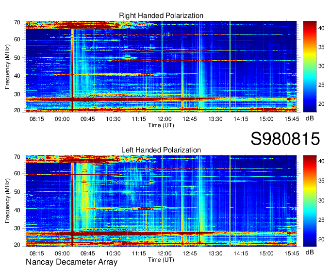The height and width of the screenshot is (268, 330).
Task: Click the "08:15" tick under Left Handed plot
Action: [x=36, y=253]
